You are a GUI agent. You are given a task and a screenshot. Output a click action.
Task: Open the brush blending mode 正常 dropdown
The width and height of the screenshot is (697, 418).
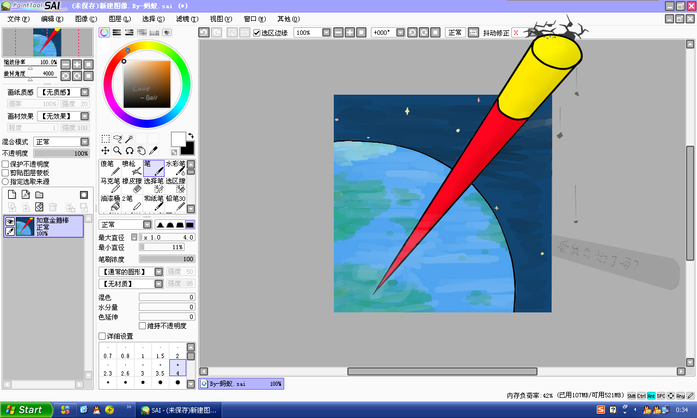[148, 225]
